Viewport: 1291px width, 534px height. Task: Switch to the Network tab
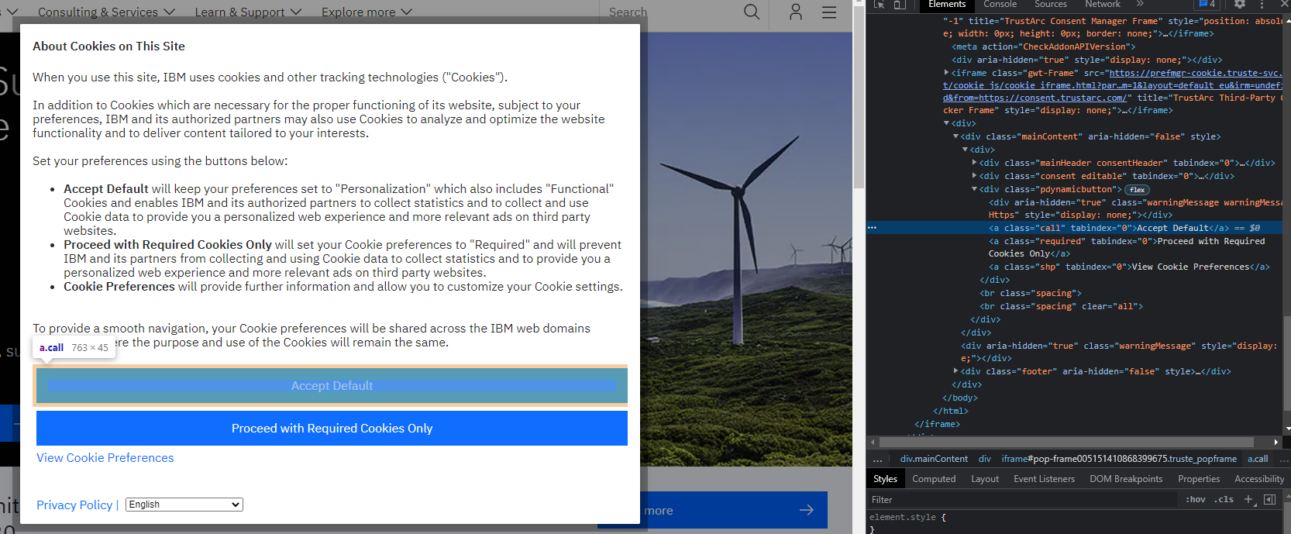tap(1103, 5)
